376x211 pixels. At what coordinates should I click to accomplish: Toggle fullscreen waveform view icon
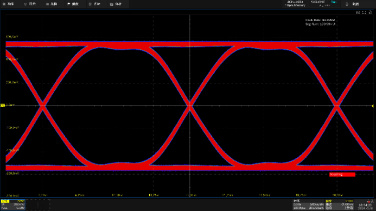[364, 12]
